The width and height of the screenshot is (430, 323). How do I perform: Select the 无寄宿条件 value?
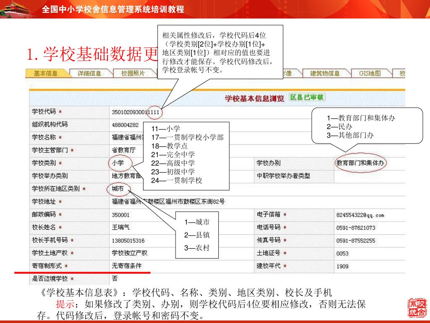tap(126, 266)
